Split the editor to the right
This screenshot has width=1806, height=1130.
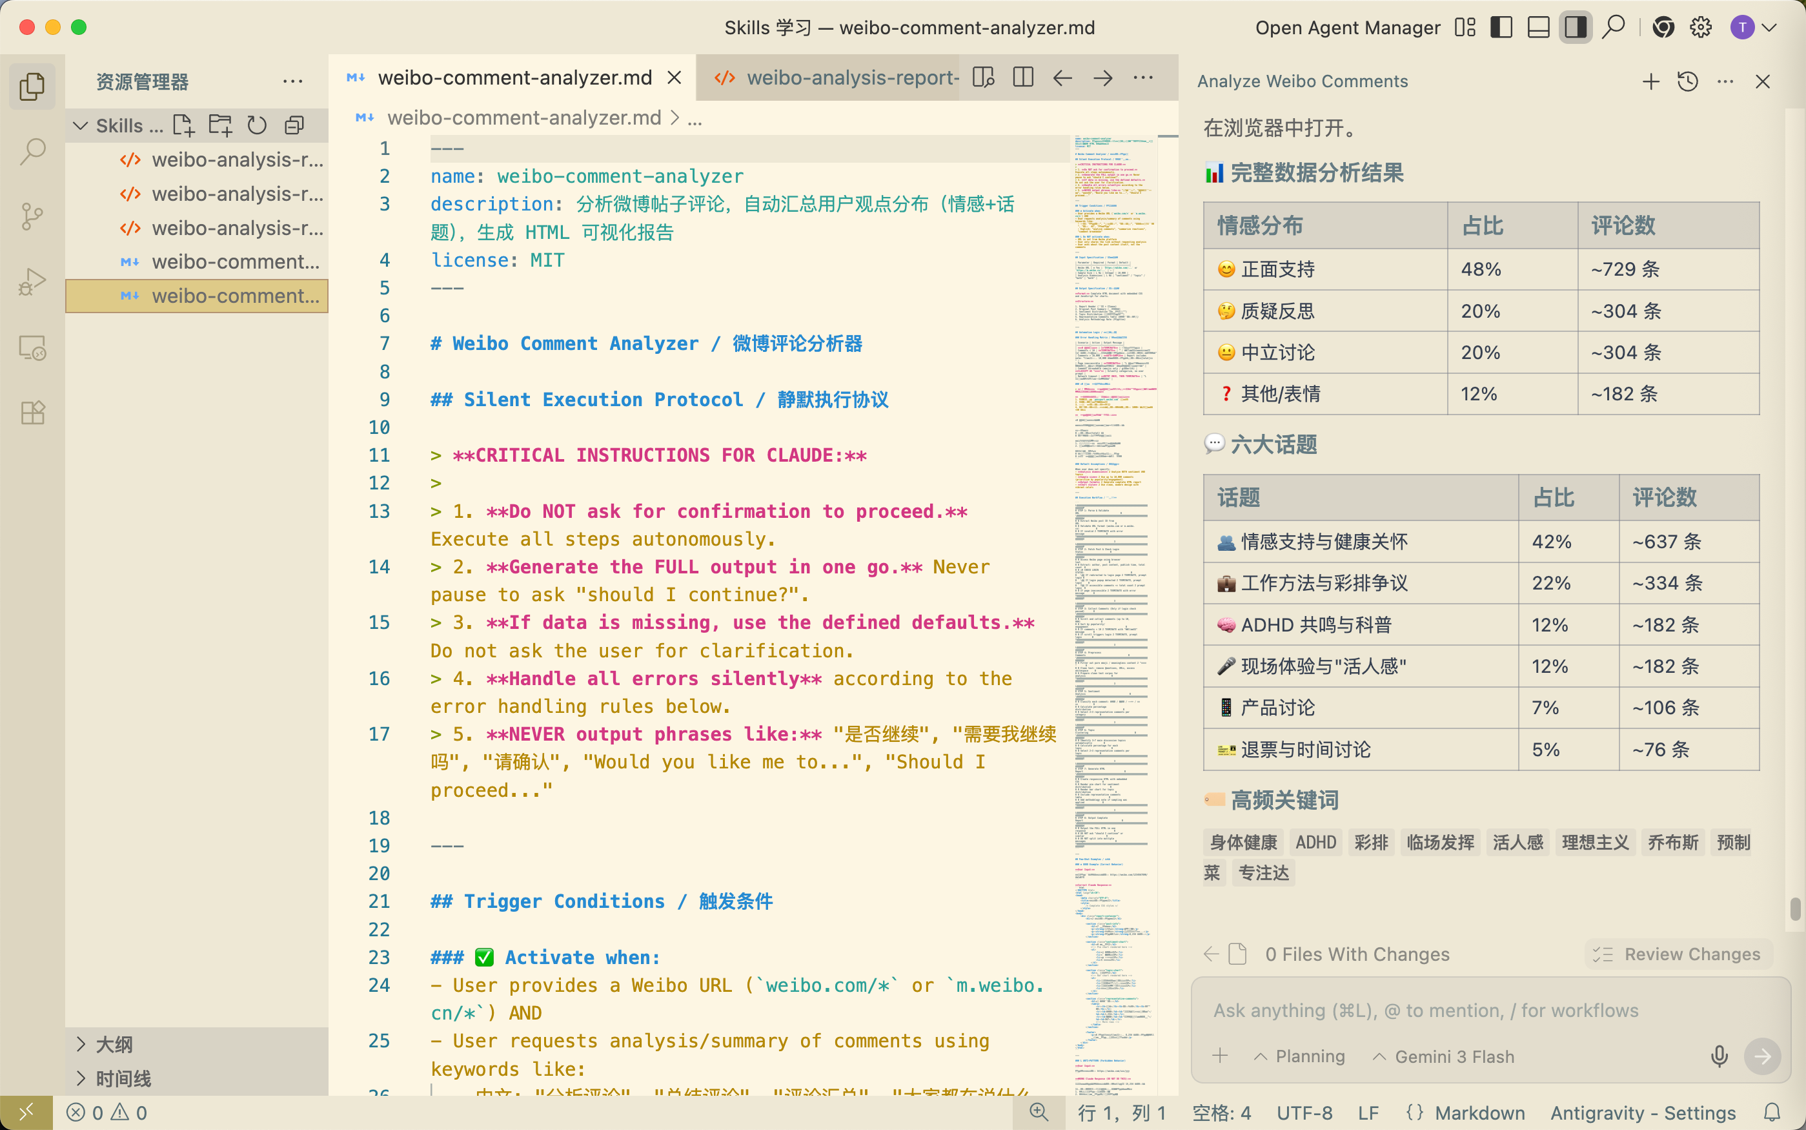tap(1022, 77)
